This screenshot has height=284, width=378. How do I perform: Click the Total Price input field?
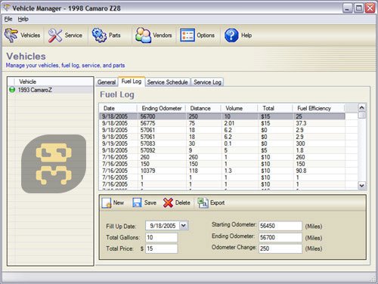point(162,248)
